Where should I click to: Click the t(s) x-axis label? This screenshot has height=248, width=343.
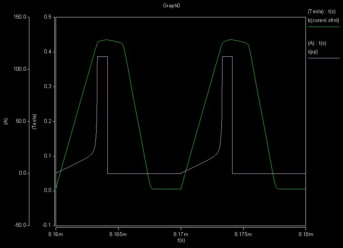click(181, 240)
